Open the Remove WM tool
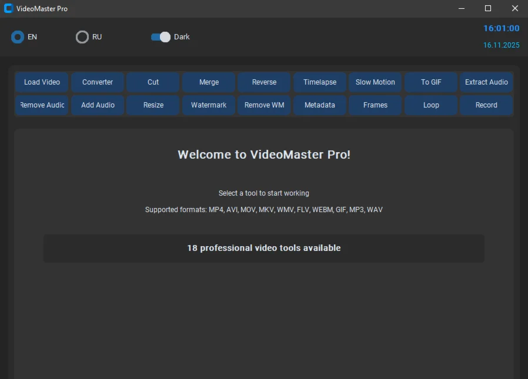The image size is (528, 379). tap(263, 105)
